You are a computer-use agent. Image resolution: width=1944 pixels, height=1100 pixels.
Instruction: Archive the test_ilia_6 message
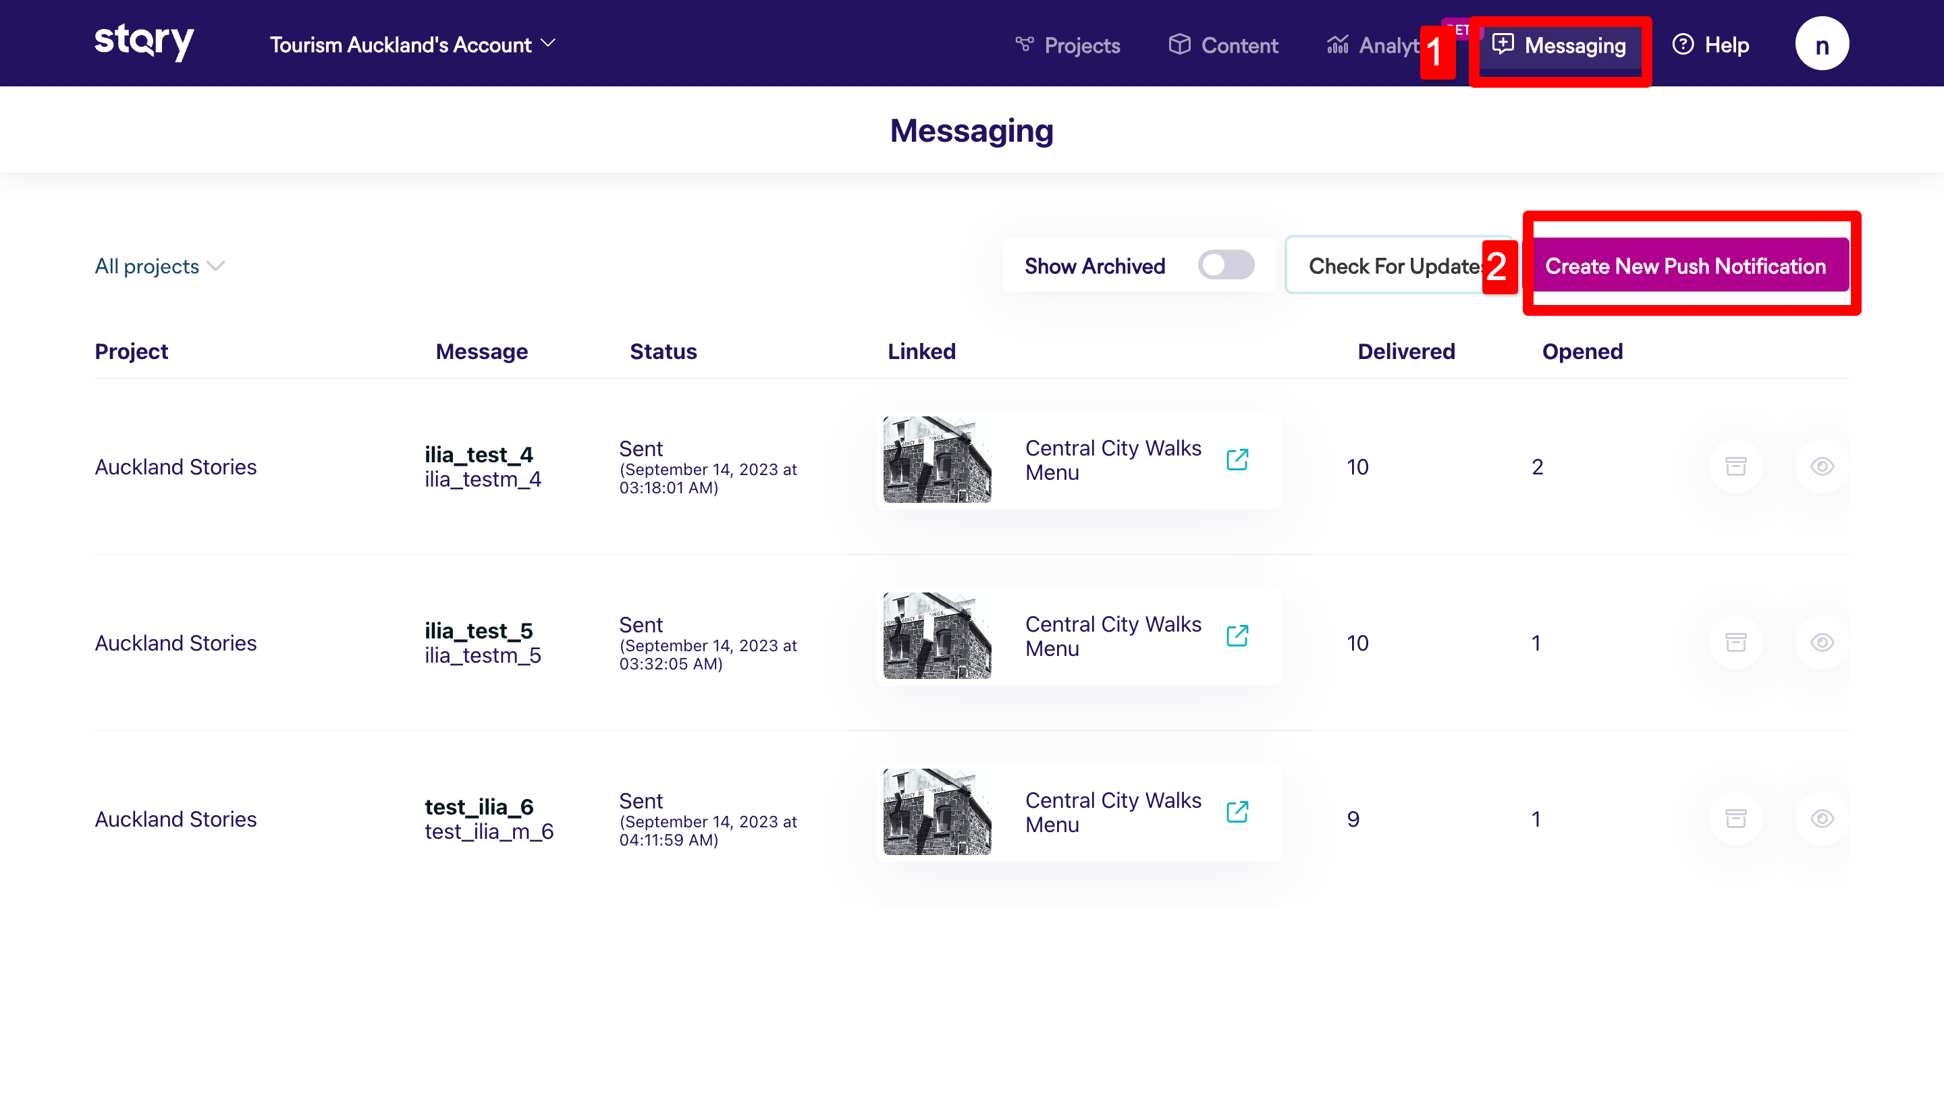[1735, 818]
